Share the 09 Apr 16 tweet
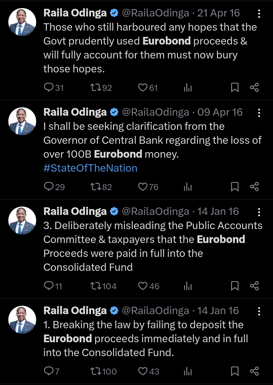273x385 pixels. point(254,187)
